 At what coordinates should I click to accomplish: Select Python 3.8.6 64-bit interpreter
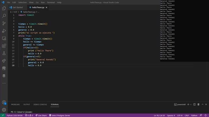pyautogui.click(x=14, y=115)
